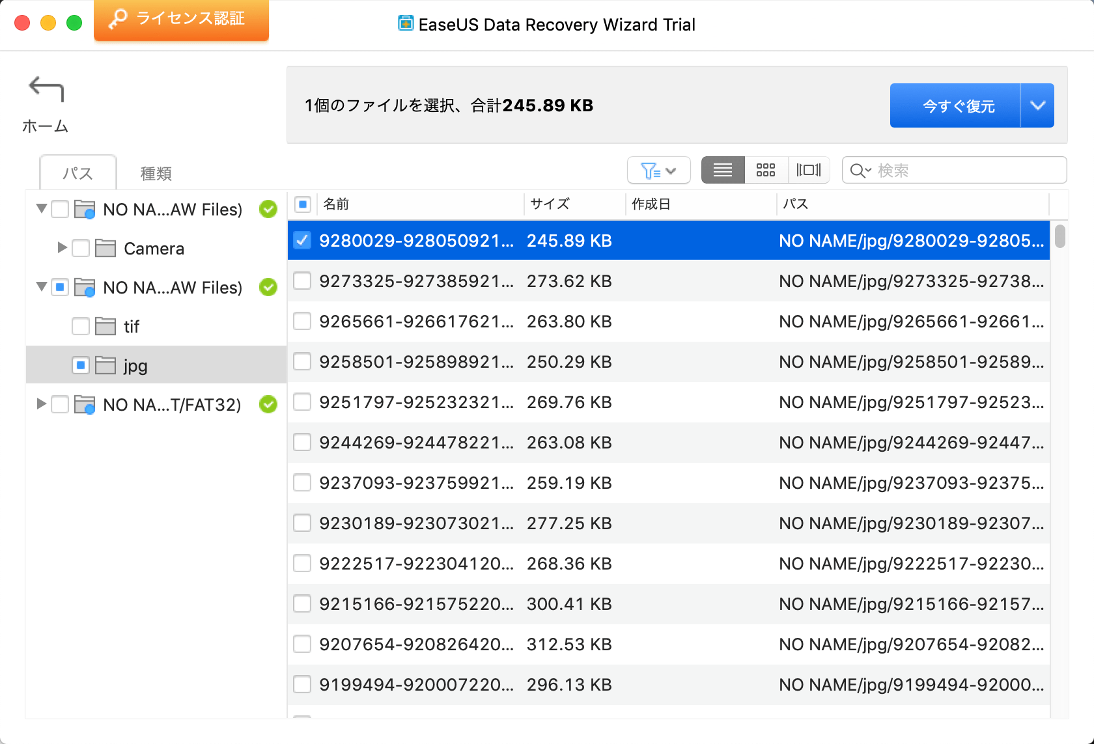Click drive folder icon above Camera folder

(x=85, y=209)
